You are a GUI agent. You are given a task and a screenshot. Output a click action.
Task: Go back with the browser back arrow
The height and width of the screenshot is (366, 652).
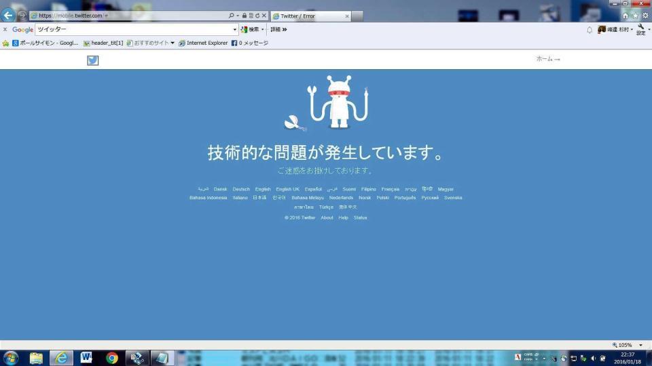click(9, 16)
